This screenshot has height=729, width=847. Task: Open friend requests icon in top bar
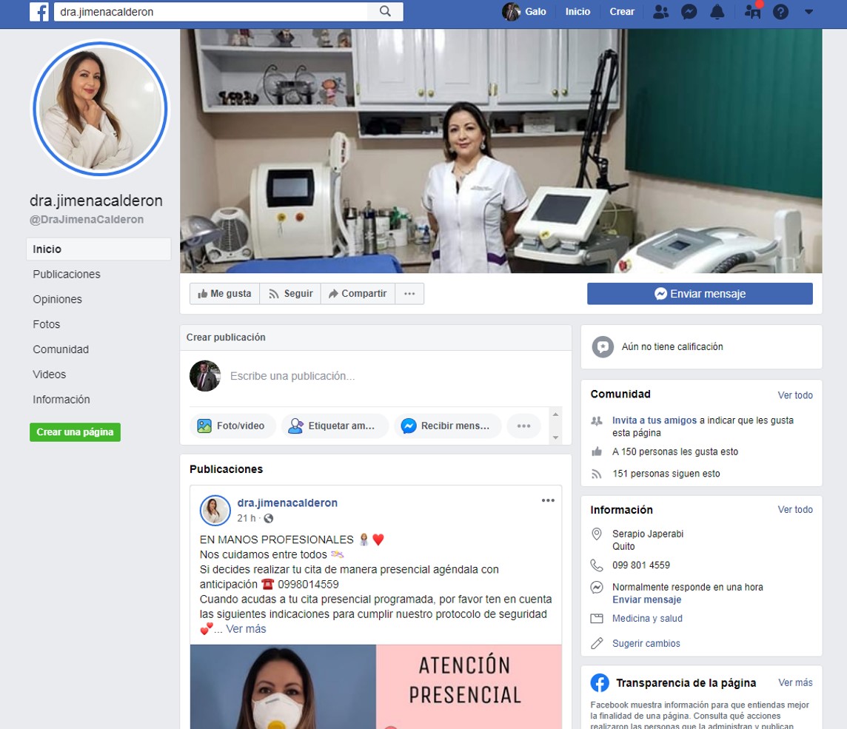tap(660, 11)
